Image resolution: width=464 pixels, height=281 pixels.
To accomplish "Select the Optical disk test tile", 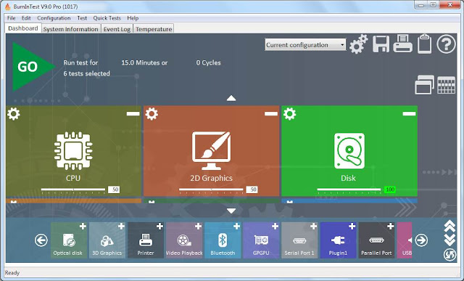I will pos(69,240).
